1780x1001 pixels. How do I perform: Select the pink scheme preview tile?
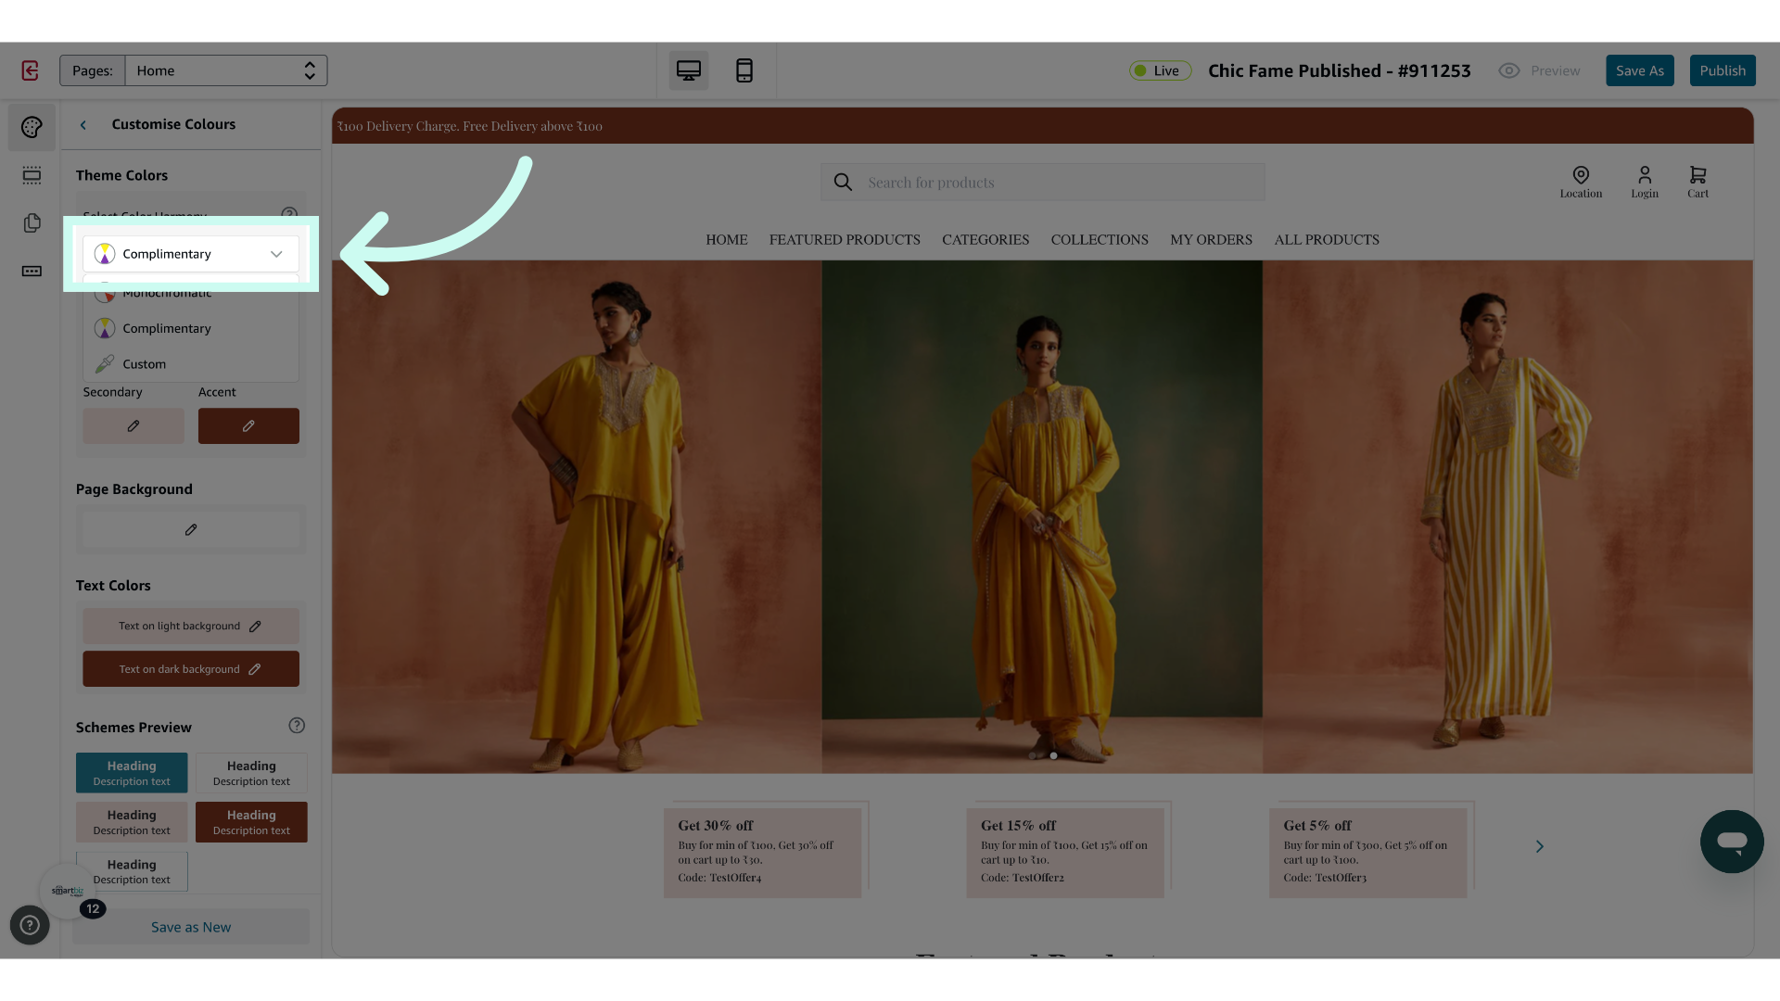[132, 822]
